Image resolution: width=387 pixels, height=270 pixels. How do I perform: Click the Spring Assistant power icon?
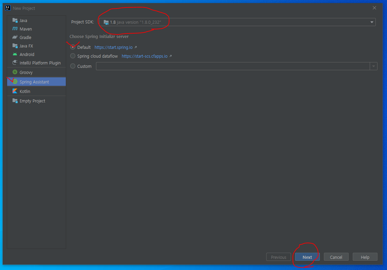point(15,81)
